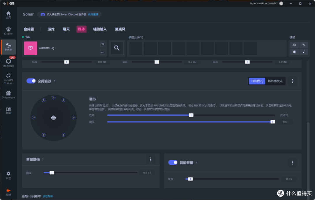
Task: Play the music note test sound
Action: point(304,52)
